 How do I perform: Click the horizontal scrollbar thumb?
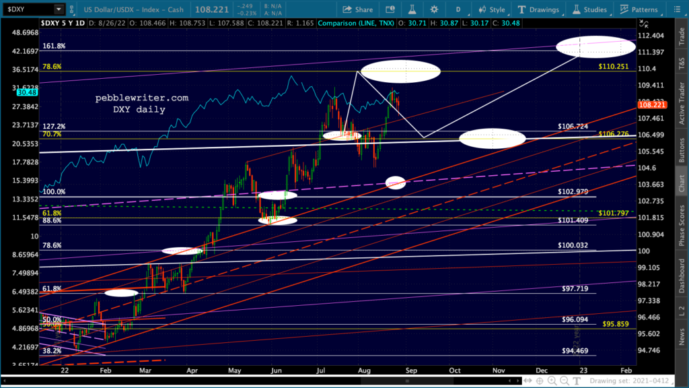(x=407, y=381)
